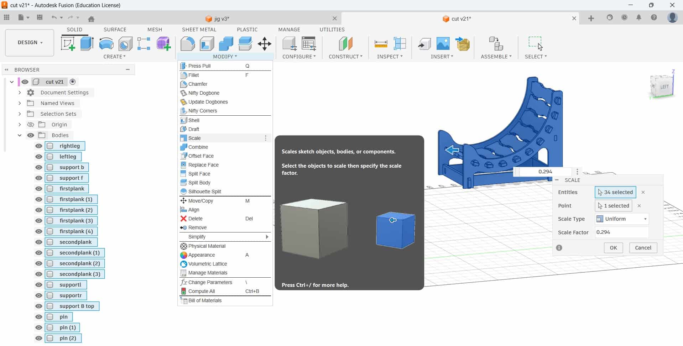The height and width of the screenshot is (346, 683).
Task: Collapse the Bodies folder
Action: tap(20, 135)
